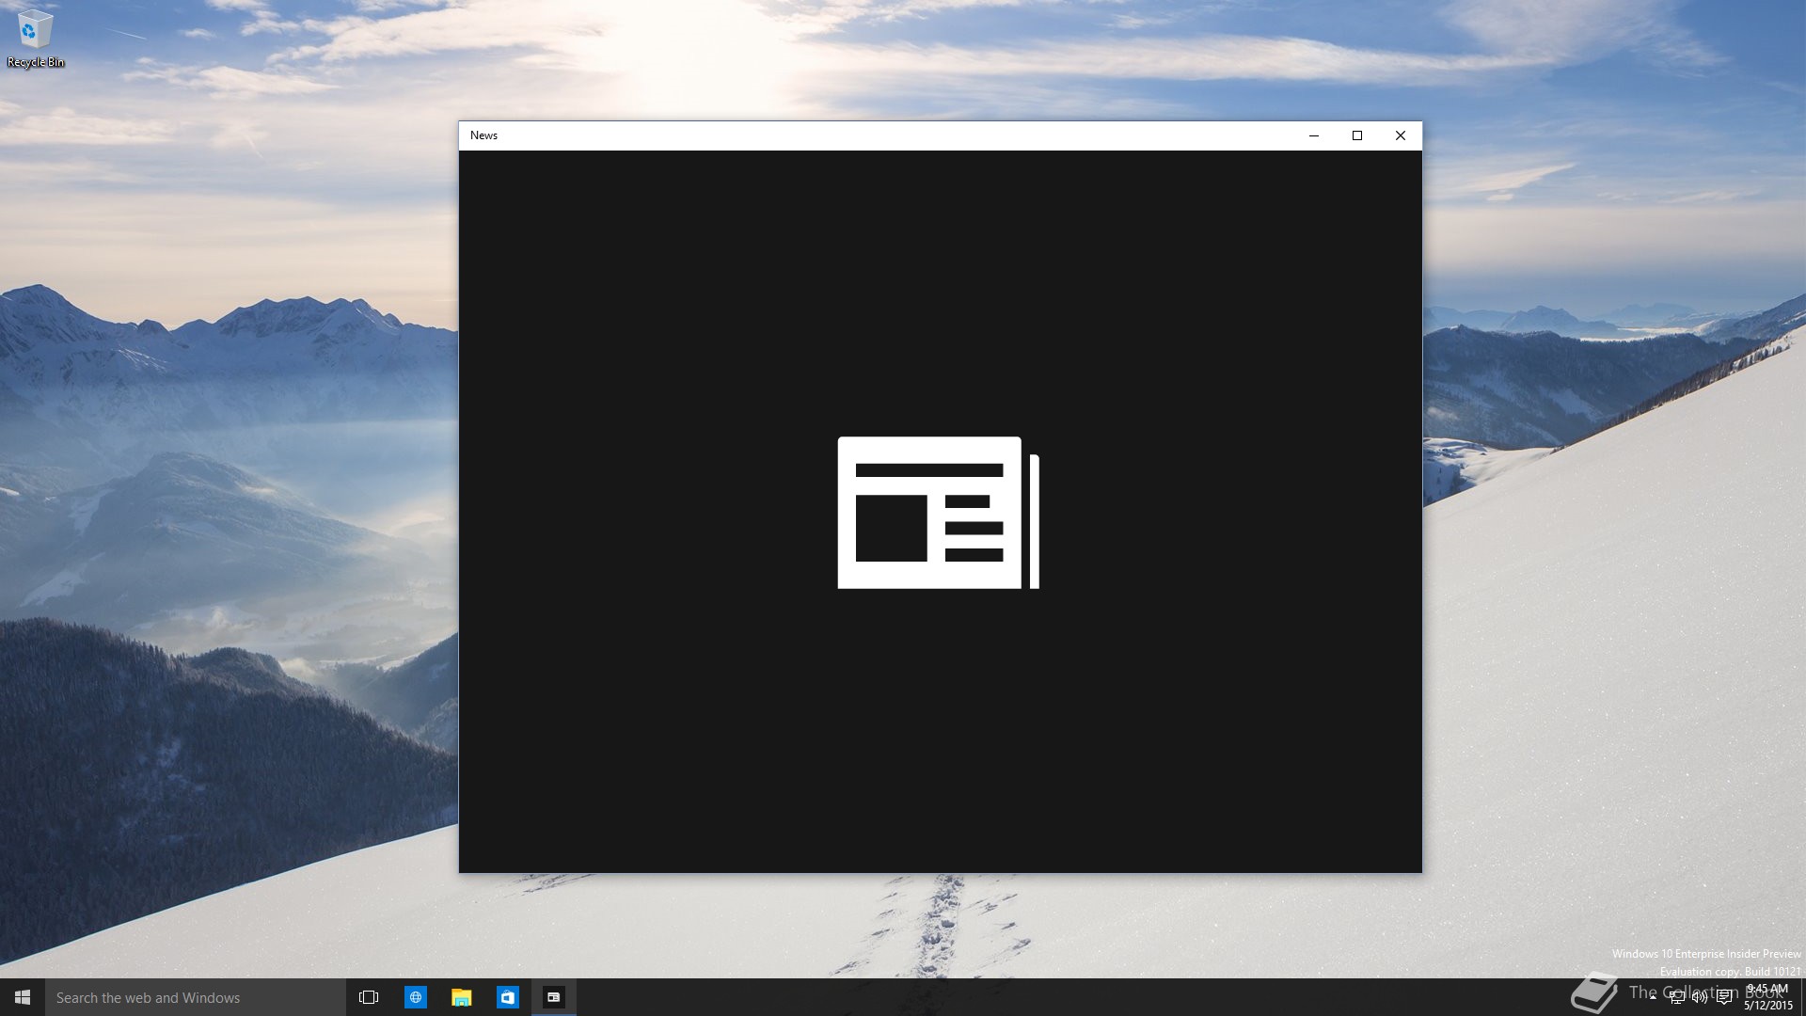Open the Windows Start menu
Image resolution: width=1806 pixels, height=1016 pixels.
tap(23, 997)
